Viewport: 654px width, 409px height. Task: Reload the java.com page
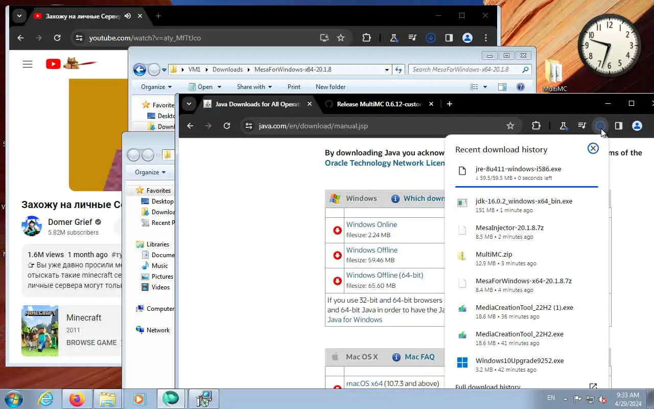tap(227, 126)
